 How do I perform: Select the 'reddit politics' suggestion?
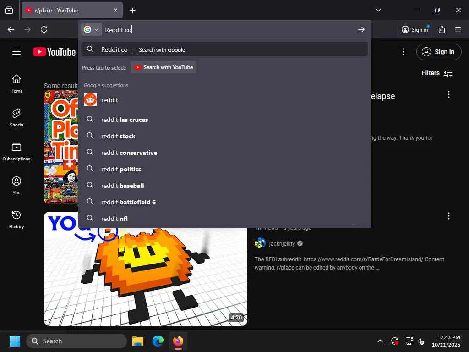(224, 169)
